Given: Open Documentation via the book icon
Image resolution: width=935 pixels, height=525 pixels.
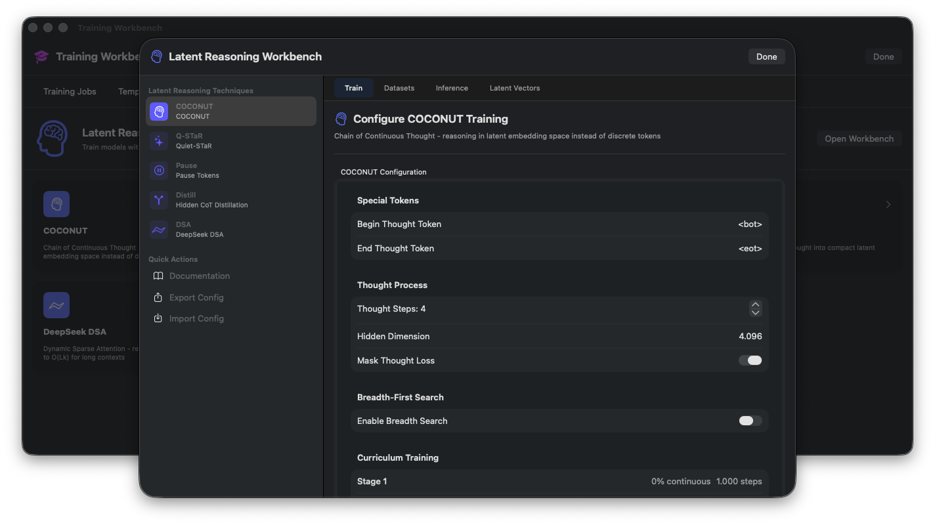Looking at the screenshot, I should pos(158,276).
